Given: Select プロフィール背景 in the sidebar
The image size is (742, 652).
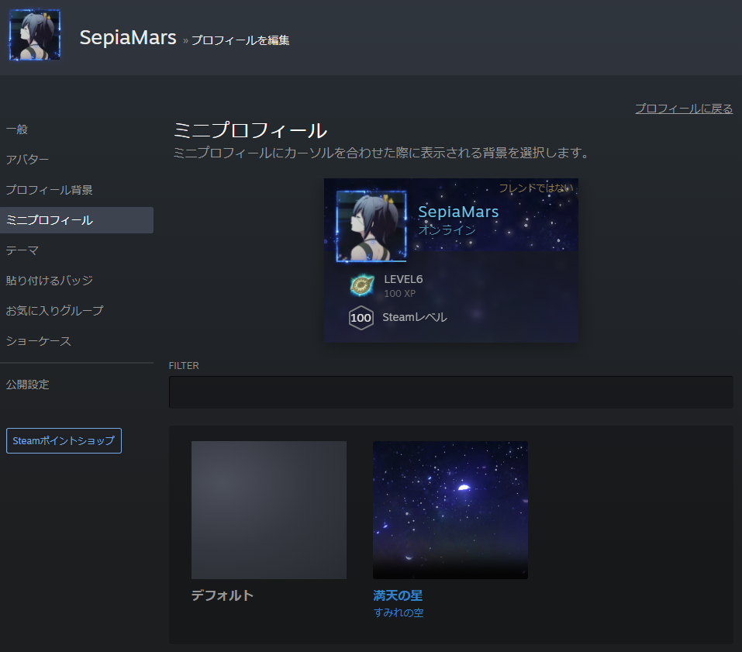Looking at the screenshot, I should (49, 190).
